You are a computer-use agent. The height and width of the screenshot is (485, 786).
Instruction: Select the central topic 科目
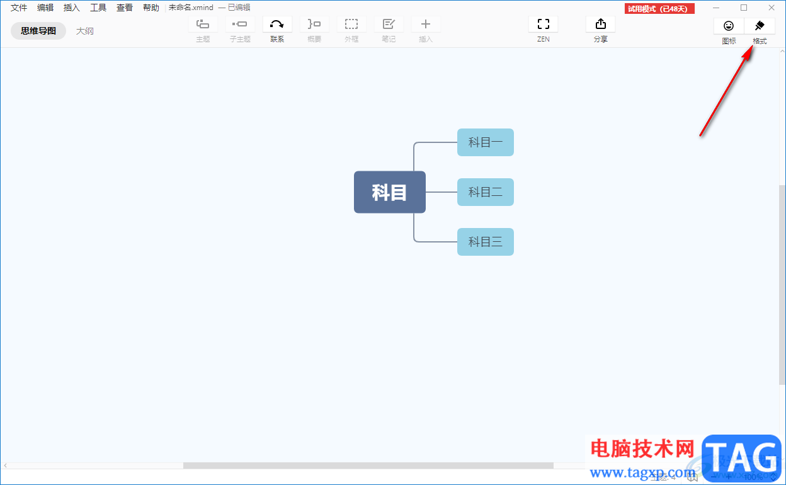(x=390, y=192)
